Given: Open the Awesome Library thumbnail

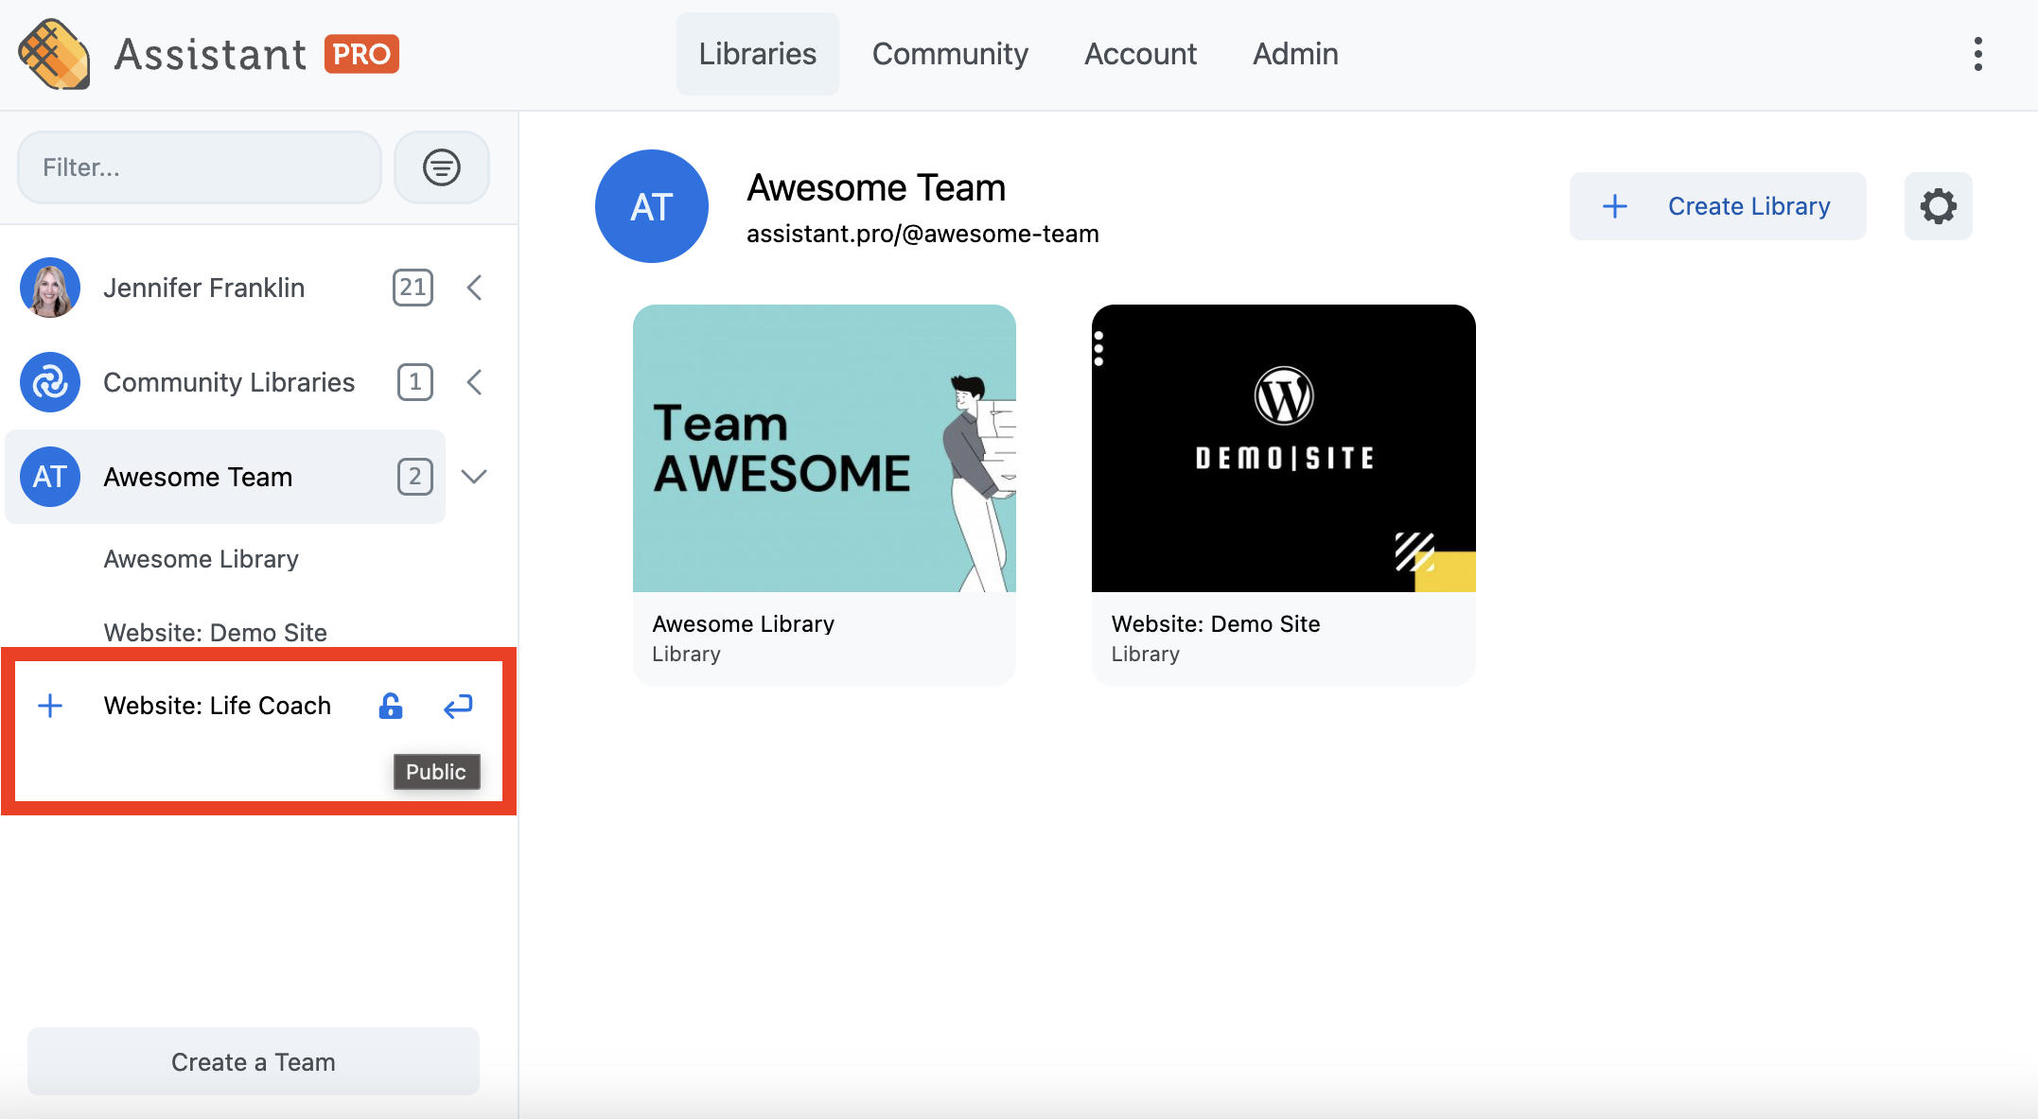Looking at the screenshot, I should 824,447.
